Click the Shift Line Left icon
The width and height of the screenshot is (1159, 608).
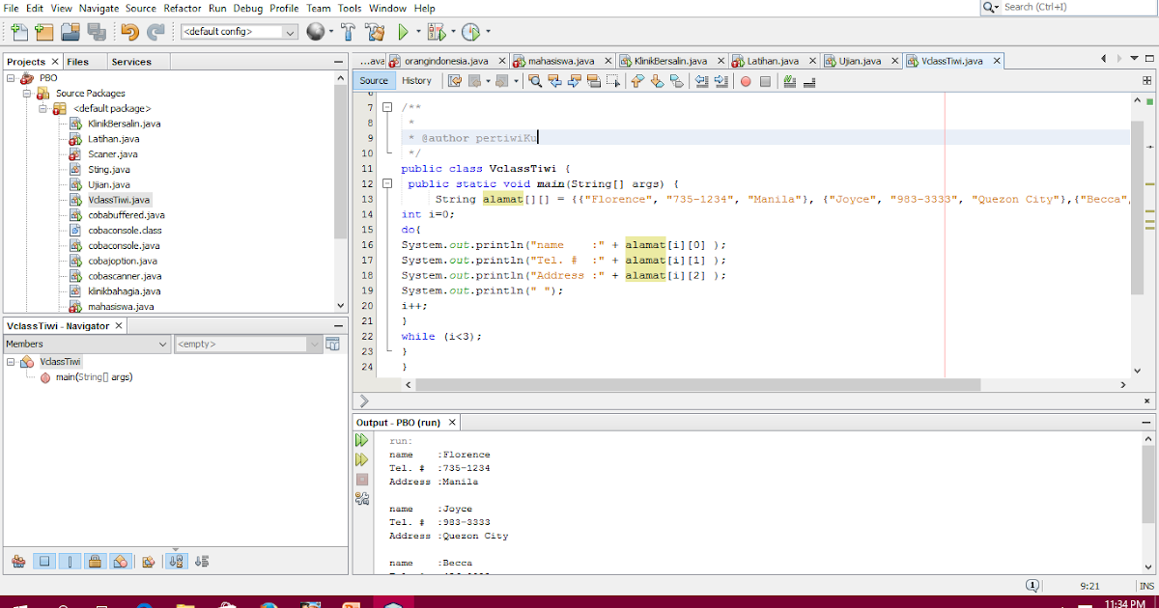point(700,81)
